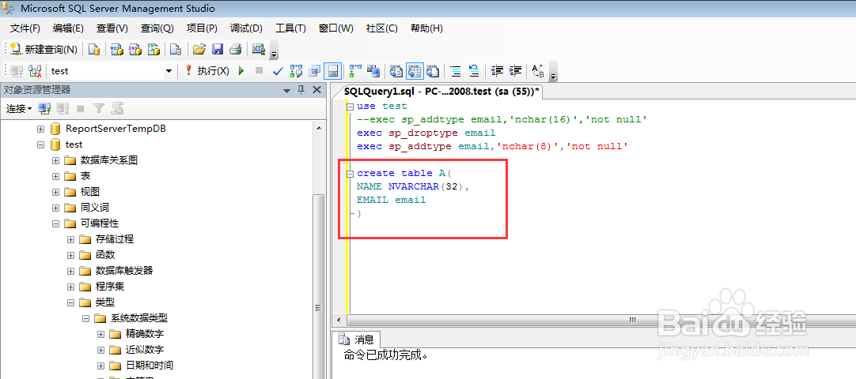Toggle the IntelliSense Enabled icon
Image resolution: width=856 pixels, height=379 pixels.
click(332, 71)
